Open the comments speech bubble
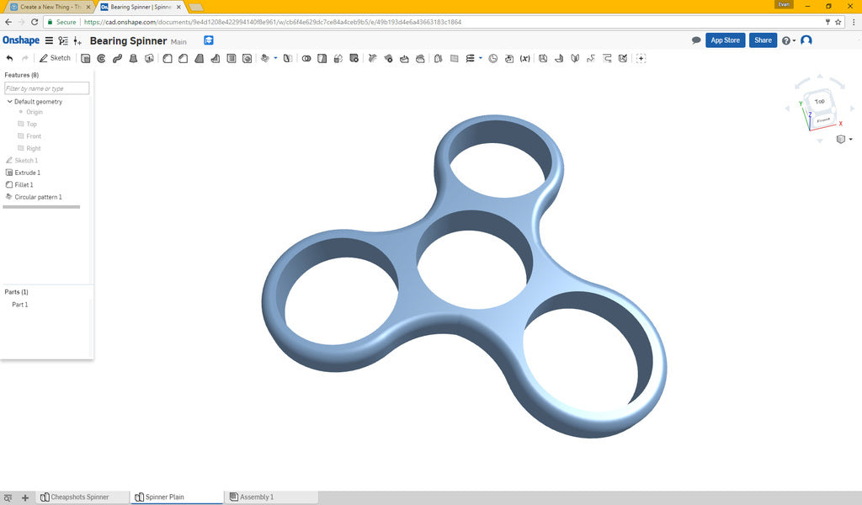The height and width of the screenshot is (505, 862). click(696, 40)
